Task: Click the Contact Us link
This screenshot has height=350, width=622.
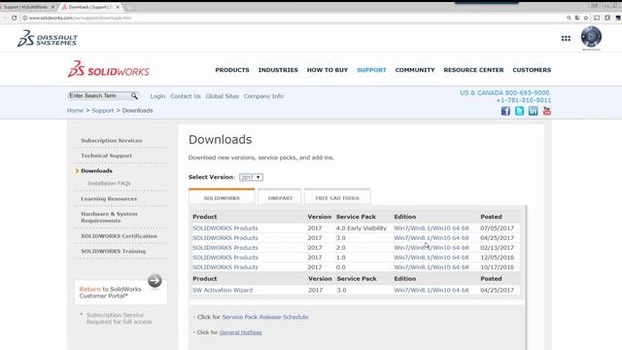Action: 186,96
